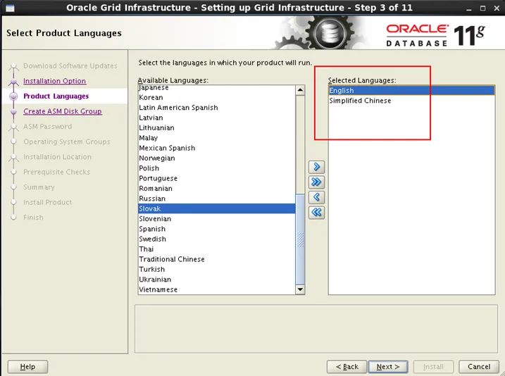Screen dimensions: 505x376
Task: Select Korean in Available Languages
Action: pyautogui.click(x=217, y=98)
